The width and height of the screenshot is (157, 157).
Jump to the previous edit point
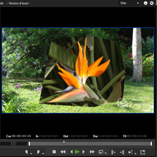[x=113, y=152]
